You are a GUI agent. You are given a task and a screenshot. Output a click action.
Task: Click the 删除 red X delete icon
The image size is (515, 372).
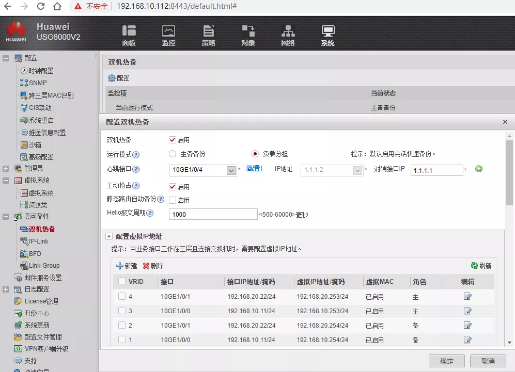coord(146,266)
